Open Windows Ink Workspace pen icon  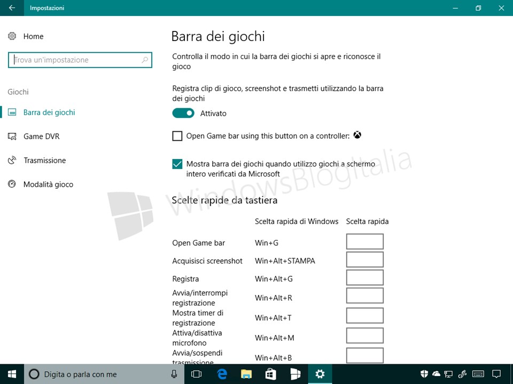tap(462, 374)
